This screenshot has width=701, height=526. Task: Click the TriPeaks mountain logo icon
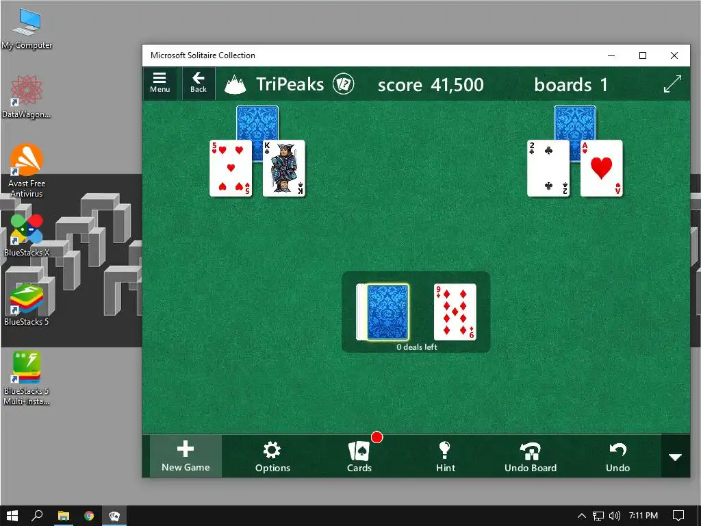[235, 84]
